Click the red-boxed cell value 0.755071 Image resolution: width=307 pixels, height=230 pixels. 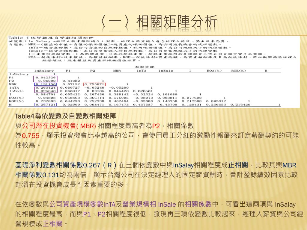coord(94,84)
